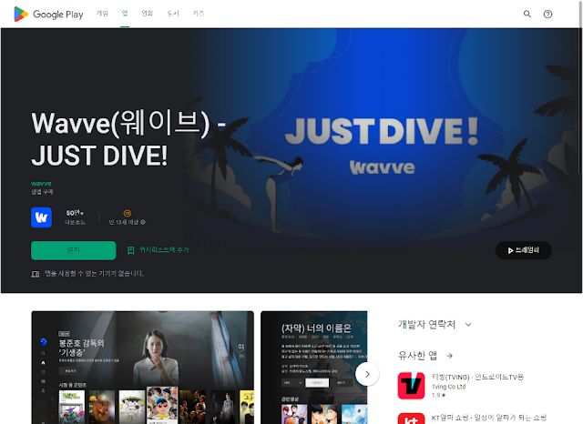Click the Wavve(웨이브) - JUST DIVE! title

coord(128,139)
